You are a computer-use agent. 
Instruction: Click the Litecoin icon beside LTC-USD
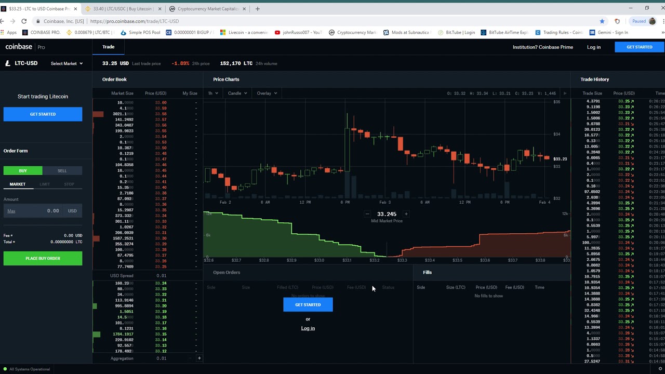[7, 63]
